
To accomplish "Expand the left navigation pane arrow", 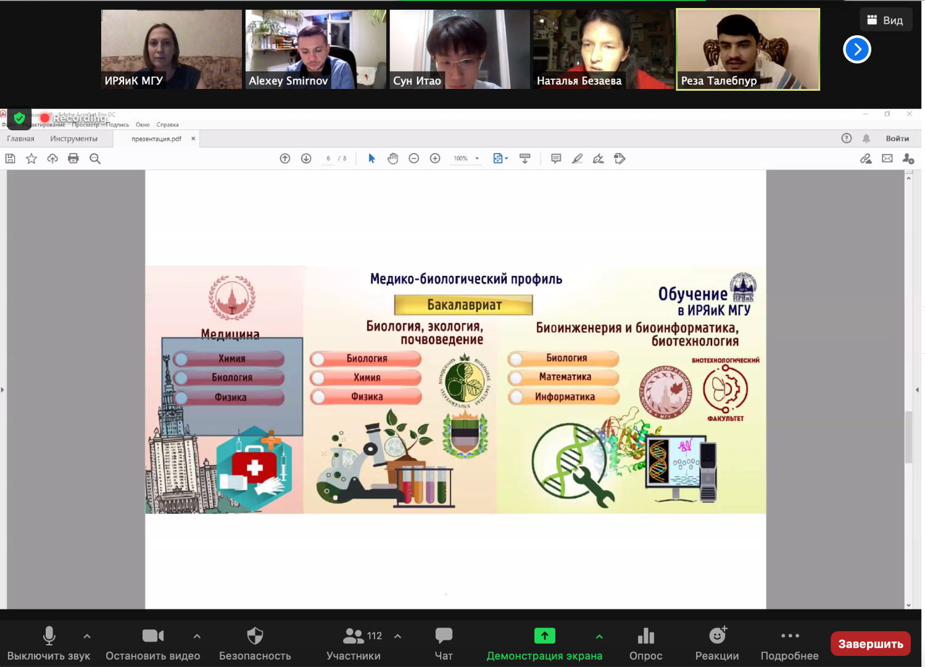I will click(x=2, y=390).
